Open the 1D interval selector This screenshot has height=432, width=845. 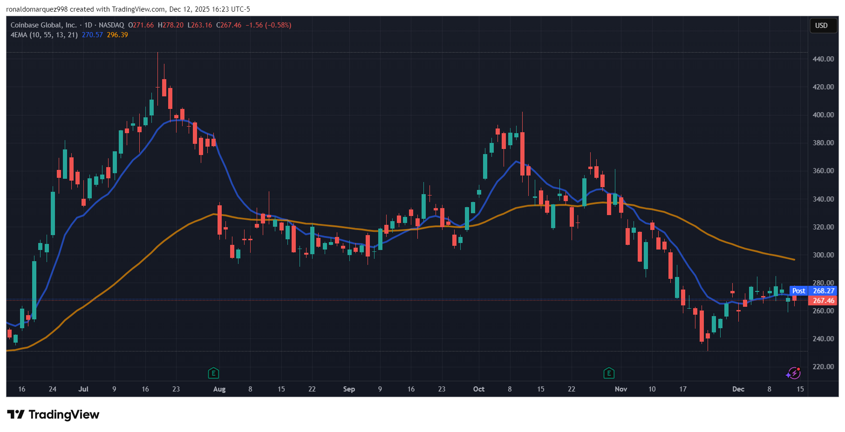[x=89, y=25]
